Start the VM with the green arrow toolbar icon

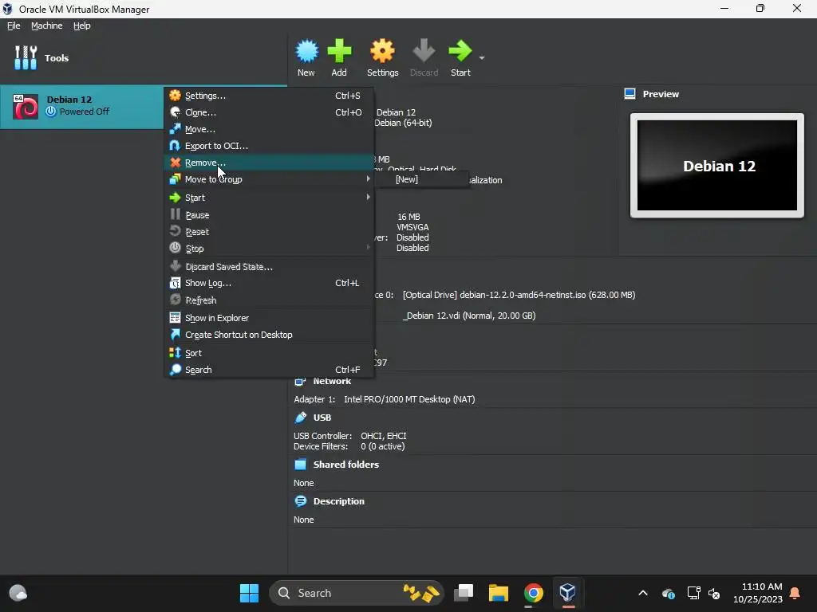click(460, 51)
